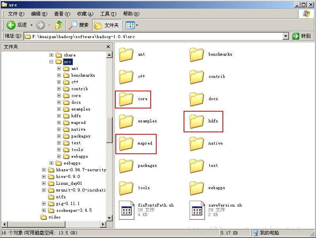Click the 5.17 KB status bar size
Screen dimensions: 316x238
point(229,233)
